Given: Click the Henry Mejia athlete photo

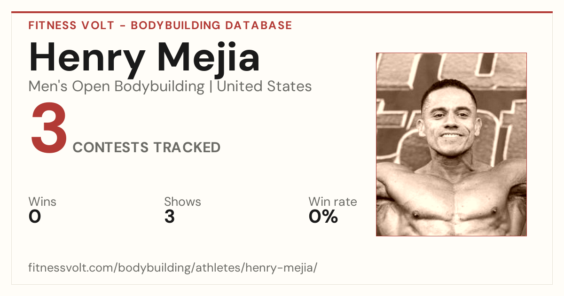Looking at the screenshot, I should 451,144.
